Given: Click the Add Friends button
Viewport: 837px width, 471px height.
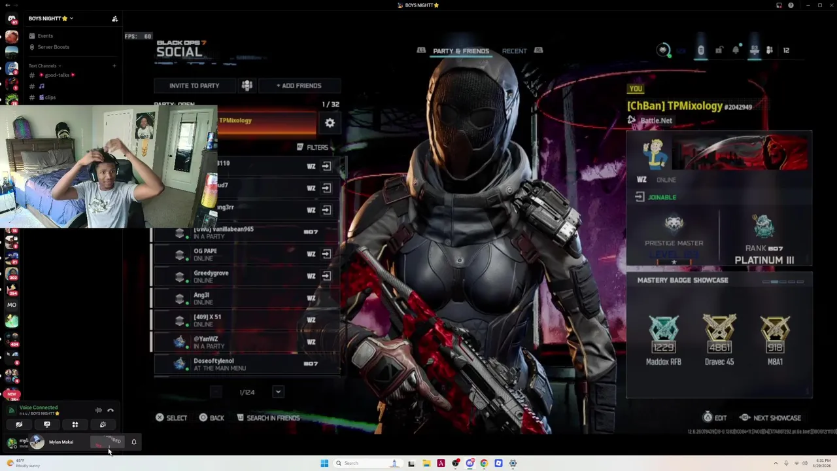Looking at the screenshot, I should [299, 86].
